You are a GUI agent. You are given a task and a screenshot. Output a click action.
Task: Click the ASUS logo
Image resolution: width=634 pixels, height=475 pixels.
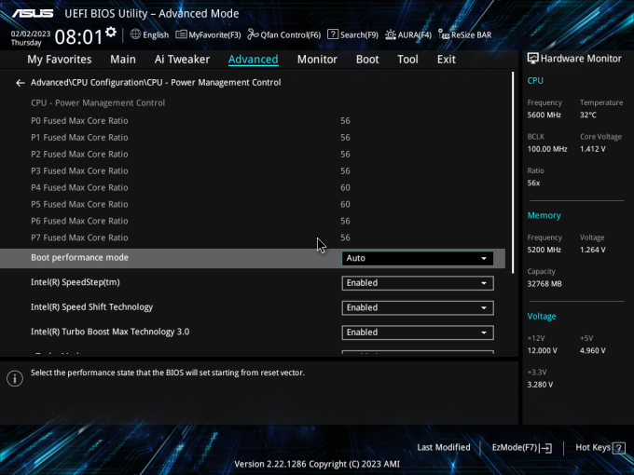coord(33,13)
